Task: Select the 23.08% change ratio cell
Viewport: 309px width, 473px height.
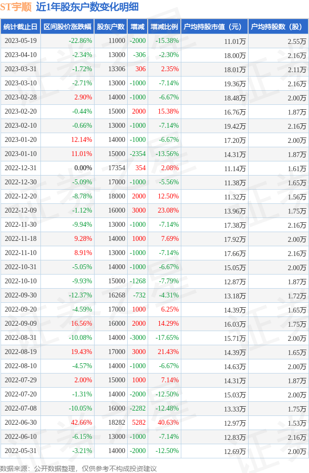Action: (x=169, y=211)
